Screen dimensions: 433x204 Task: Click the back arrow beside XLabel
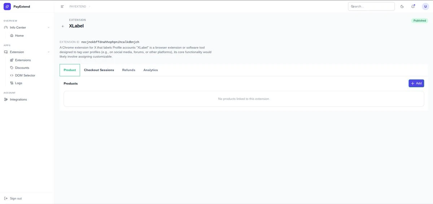(63, 26)
